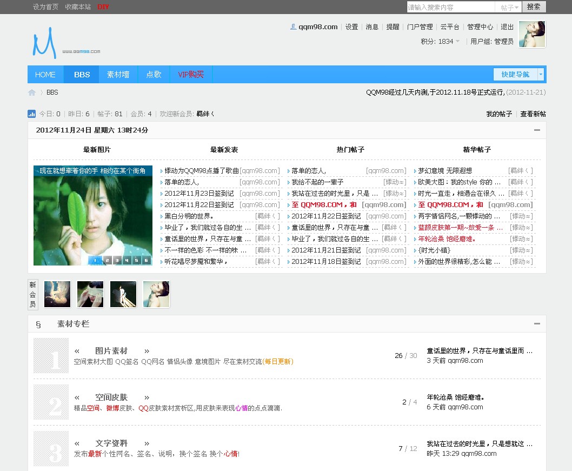This screenshot has height=471, width=572.
Task: Open 设置 in the user menu
Action: pos(351,26)
